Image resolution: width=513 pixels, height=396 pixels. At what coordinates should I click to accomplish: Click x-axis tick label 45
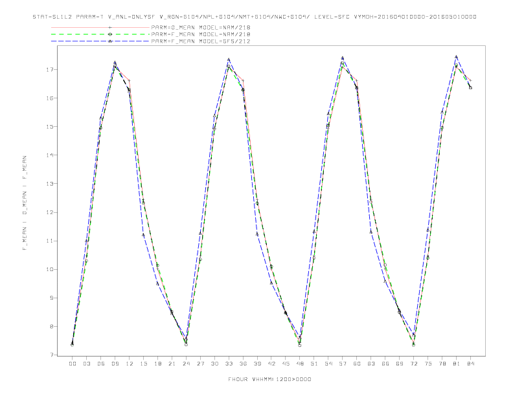point(286,364)
